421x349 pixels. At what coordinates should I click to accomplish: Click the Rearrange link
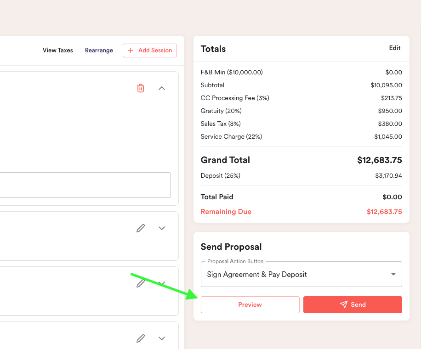pyautogui.click(x=99, y=51)
